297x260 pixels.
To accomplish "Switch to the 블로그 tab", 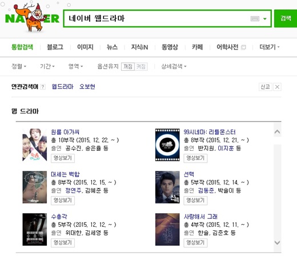I will [55, 47].
